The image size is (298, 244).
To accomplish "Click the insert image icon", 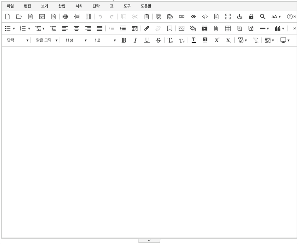I will click(x=182, y=28).
